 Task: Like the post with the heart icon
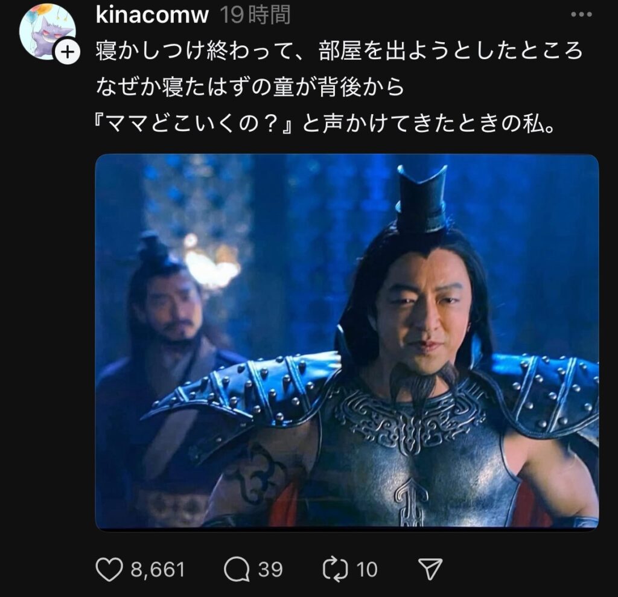pyautogui.click(x=109, y=570)
